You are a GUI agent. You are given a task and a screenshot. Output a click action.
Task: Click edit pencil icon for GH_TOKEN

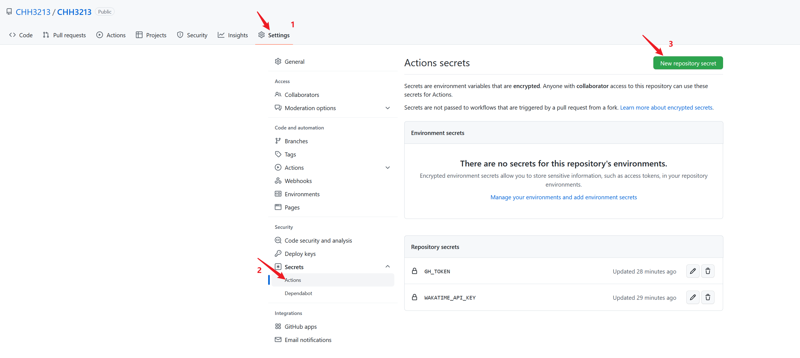(x=692, y=271)
